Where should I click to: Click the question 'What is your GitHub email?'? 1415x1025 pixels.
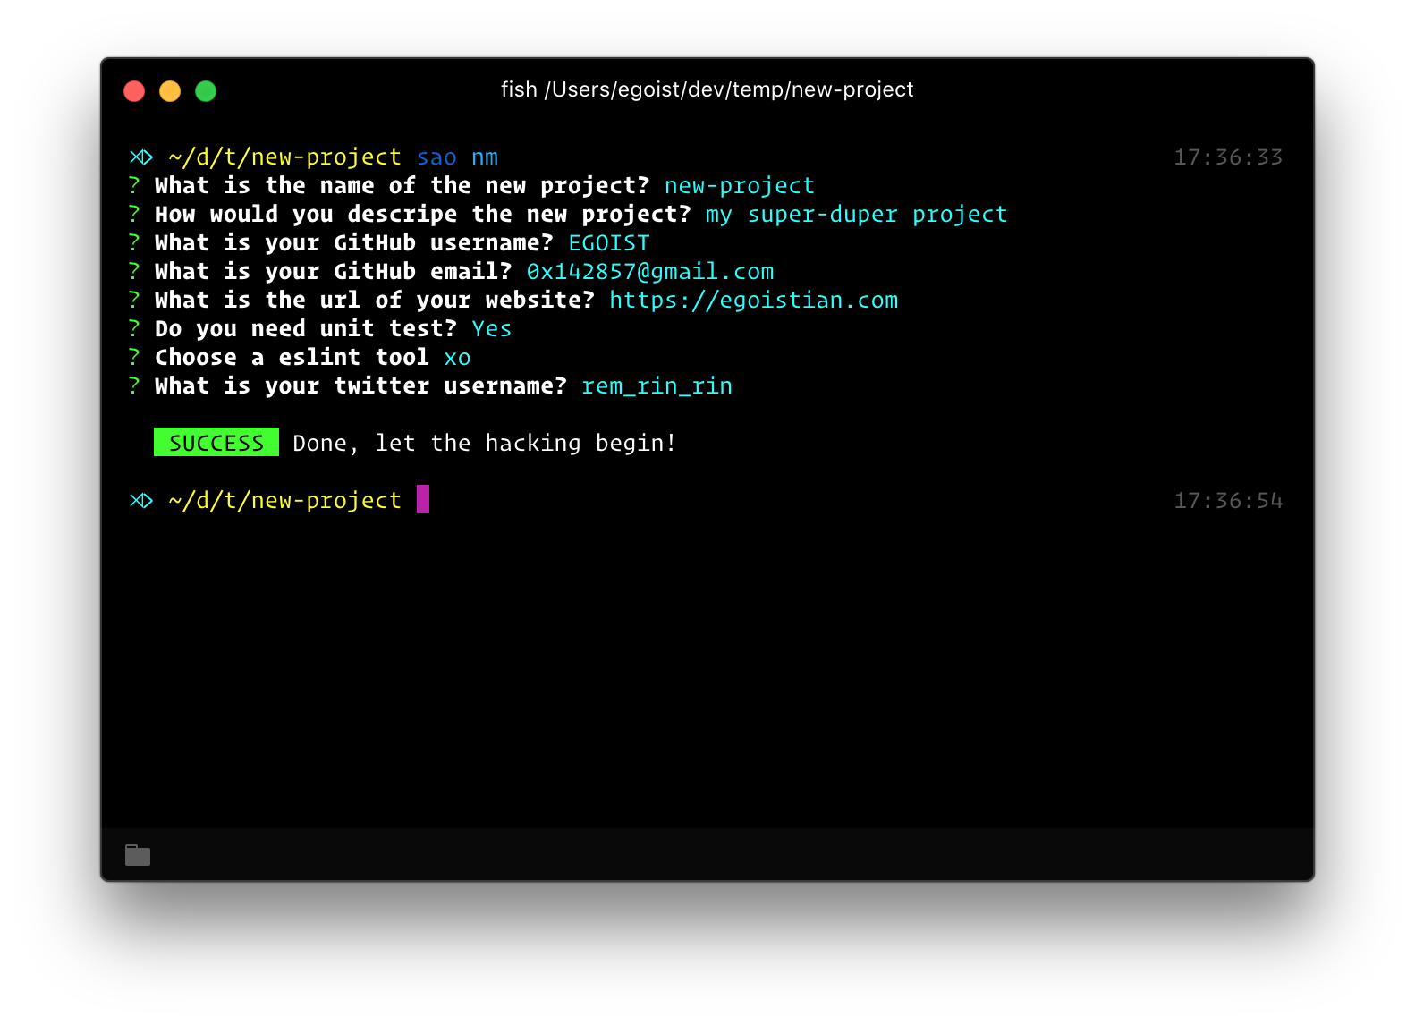tap(334, 272)
